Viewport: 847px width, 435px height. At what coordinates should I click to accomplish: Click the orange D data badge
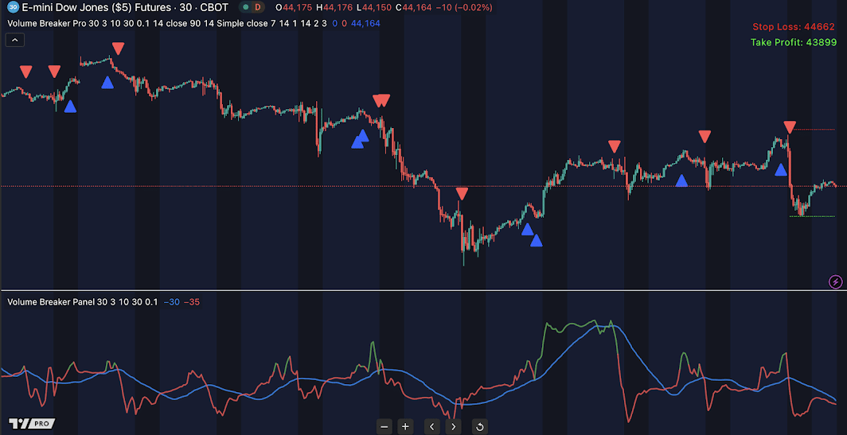pos(263,7)
